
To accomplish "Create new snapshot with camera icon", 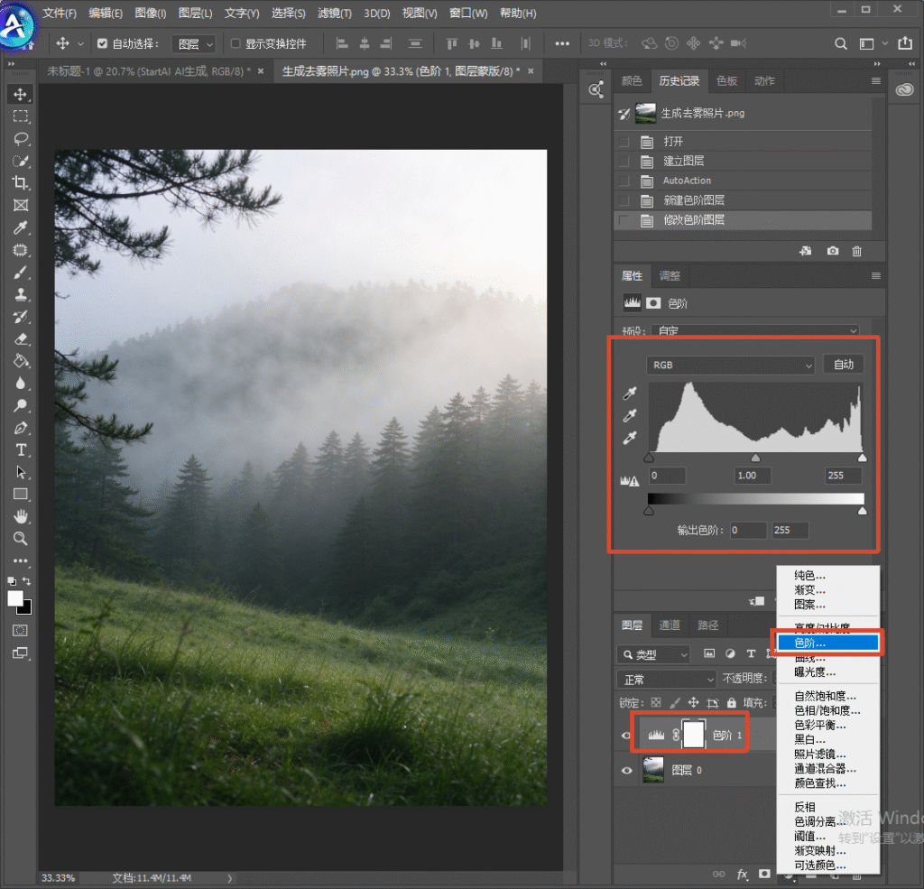I will (833, 251).
